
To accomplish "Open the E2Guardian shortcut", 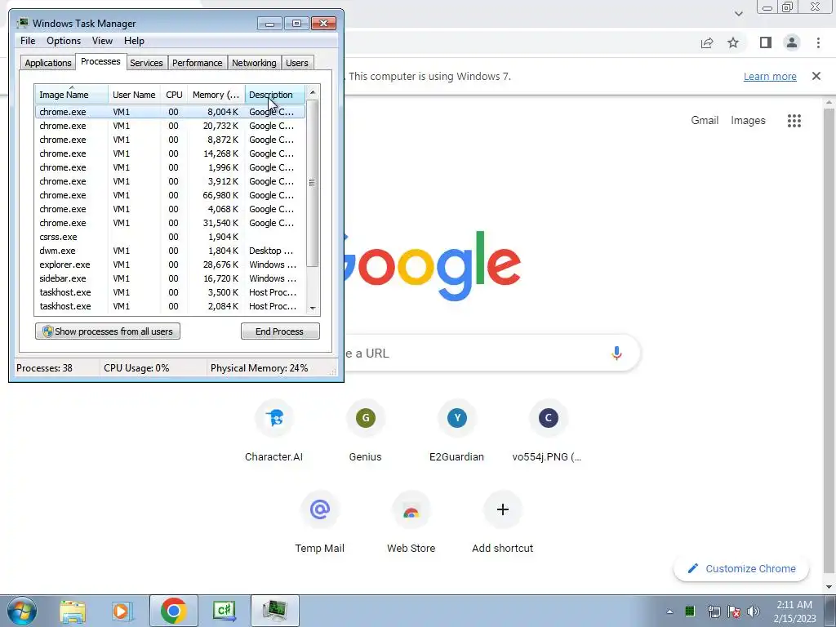I will 457,432.
